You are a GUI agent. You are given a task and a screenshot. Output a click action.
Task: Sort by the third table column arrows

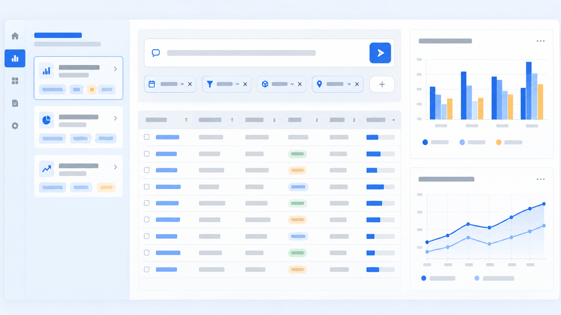pos(274,120)
